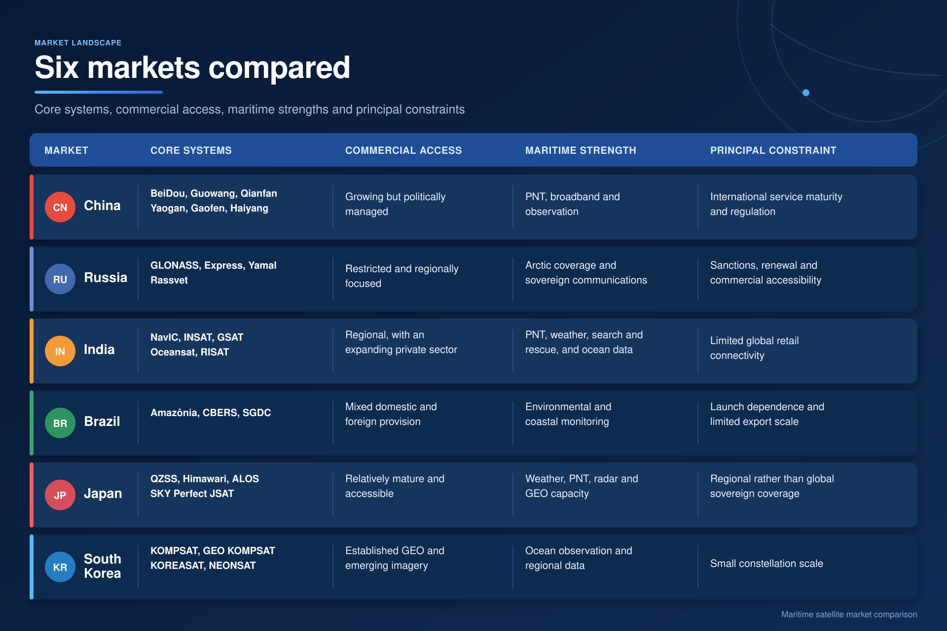This screenshot has width=947, height=631.
Task: Click the CN circle badge for China
Action: coord(60,207)
